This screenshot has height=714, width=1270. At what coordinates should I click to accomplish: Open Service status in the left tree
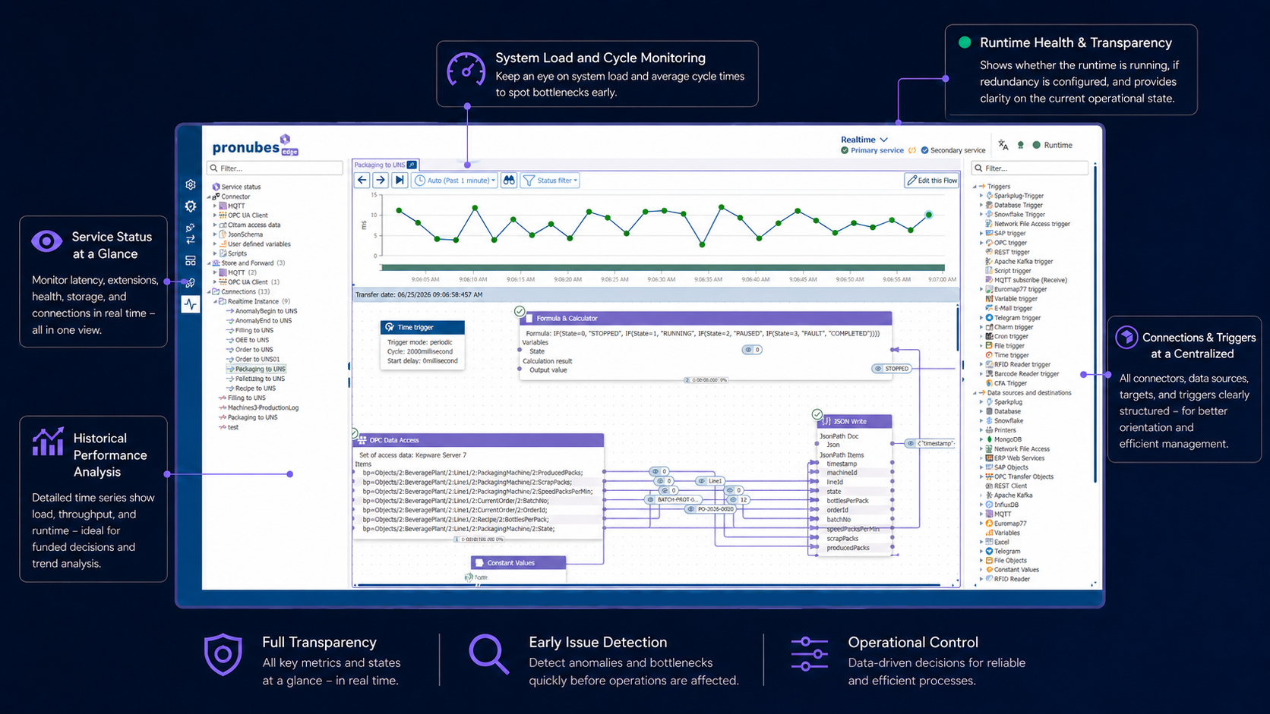(x=241, y=187)
